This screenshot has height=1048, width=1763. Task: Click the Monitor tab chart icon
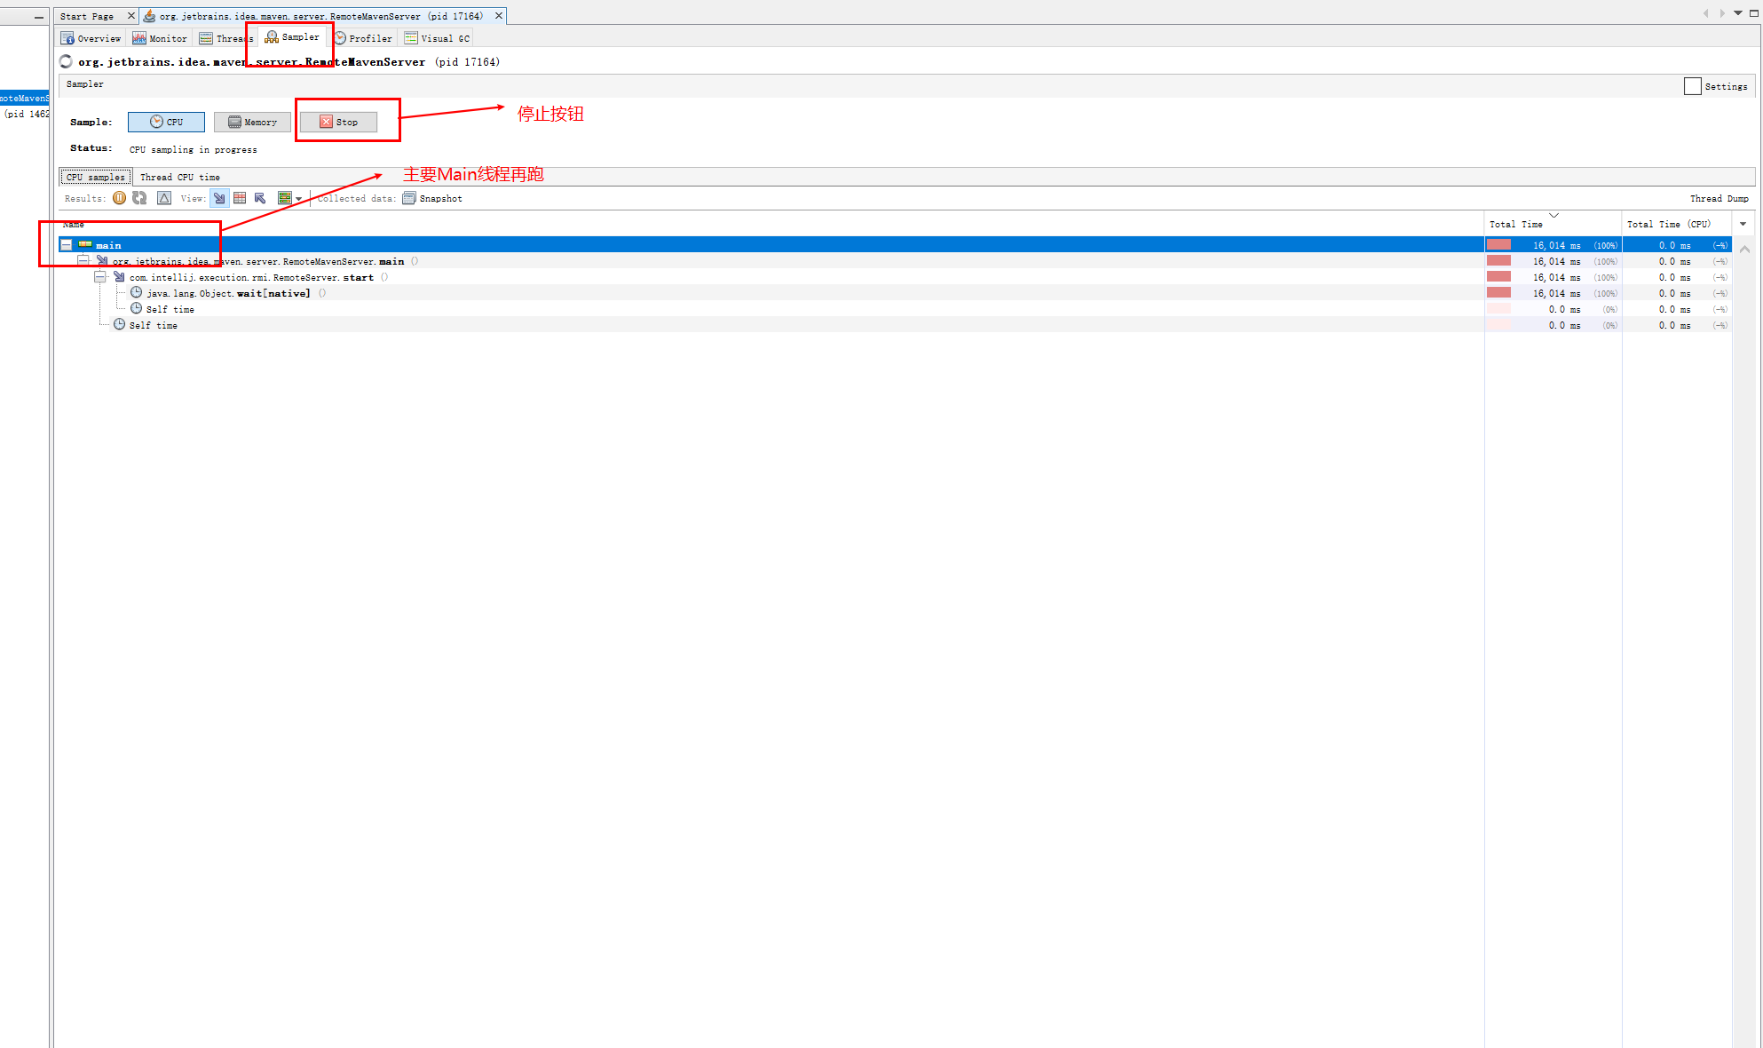(x=139, y=38)
